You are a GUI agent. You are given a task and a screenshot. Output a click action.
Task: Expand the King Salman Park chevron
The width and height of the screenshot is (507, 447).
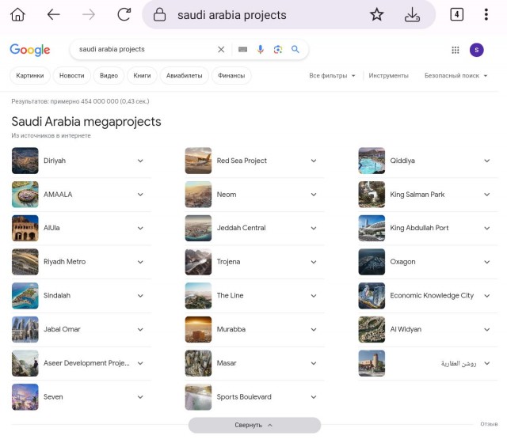487,195
